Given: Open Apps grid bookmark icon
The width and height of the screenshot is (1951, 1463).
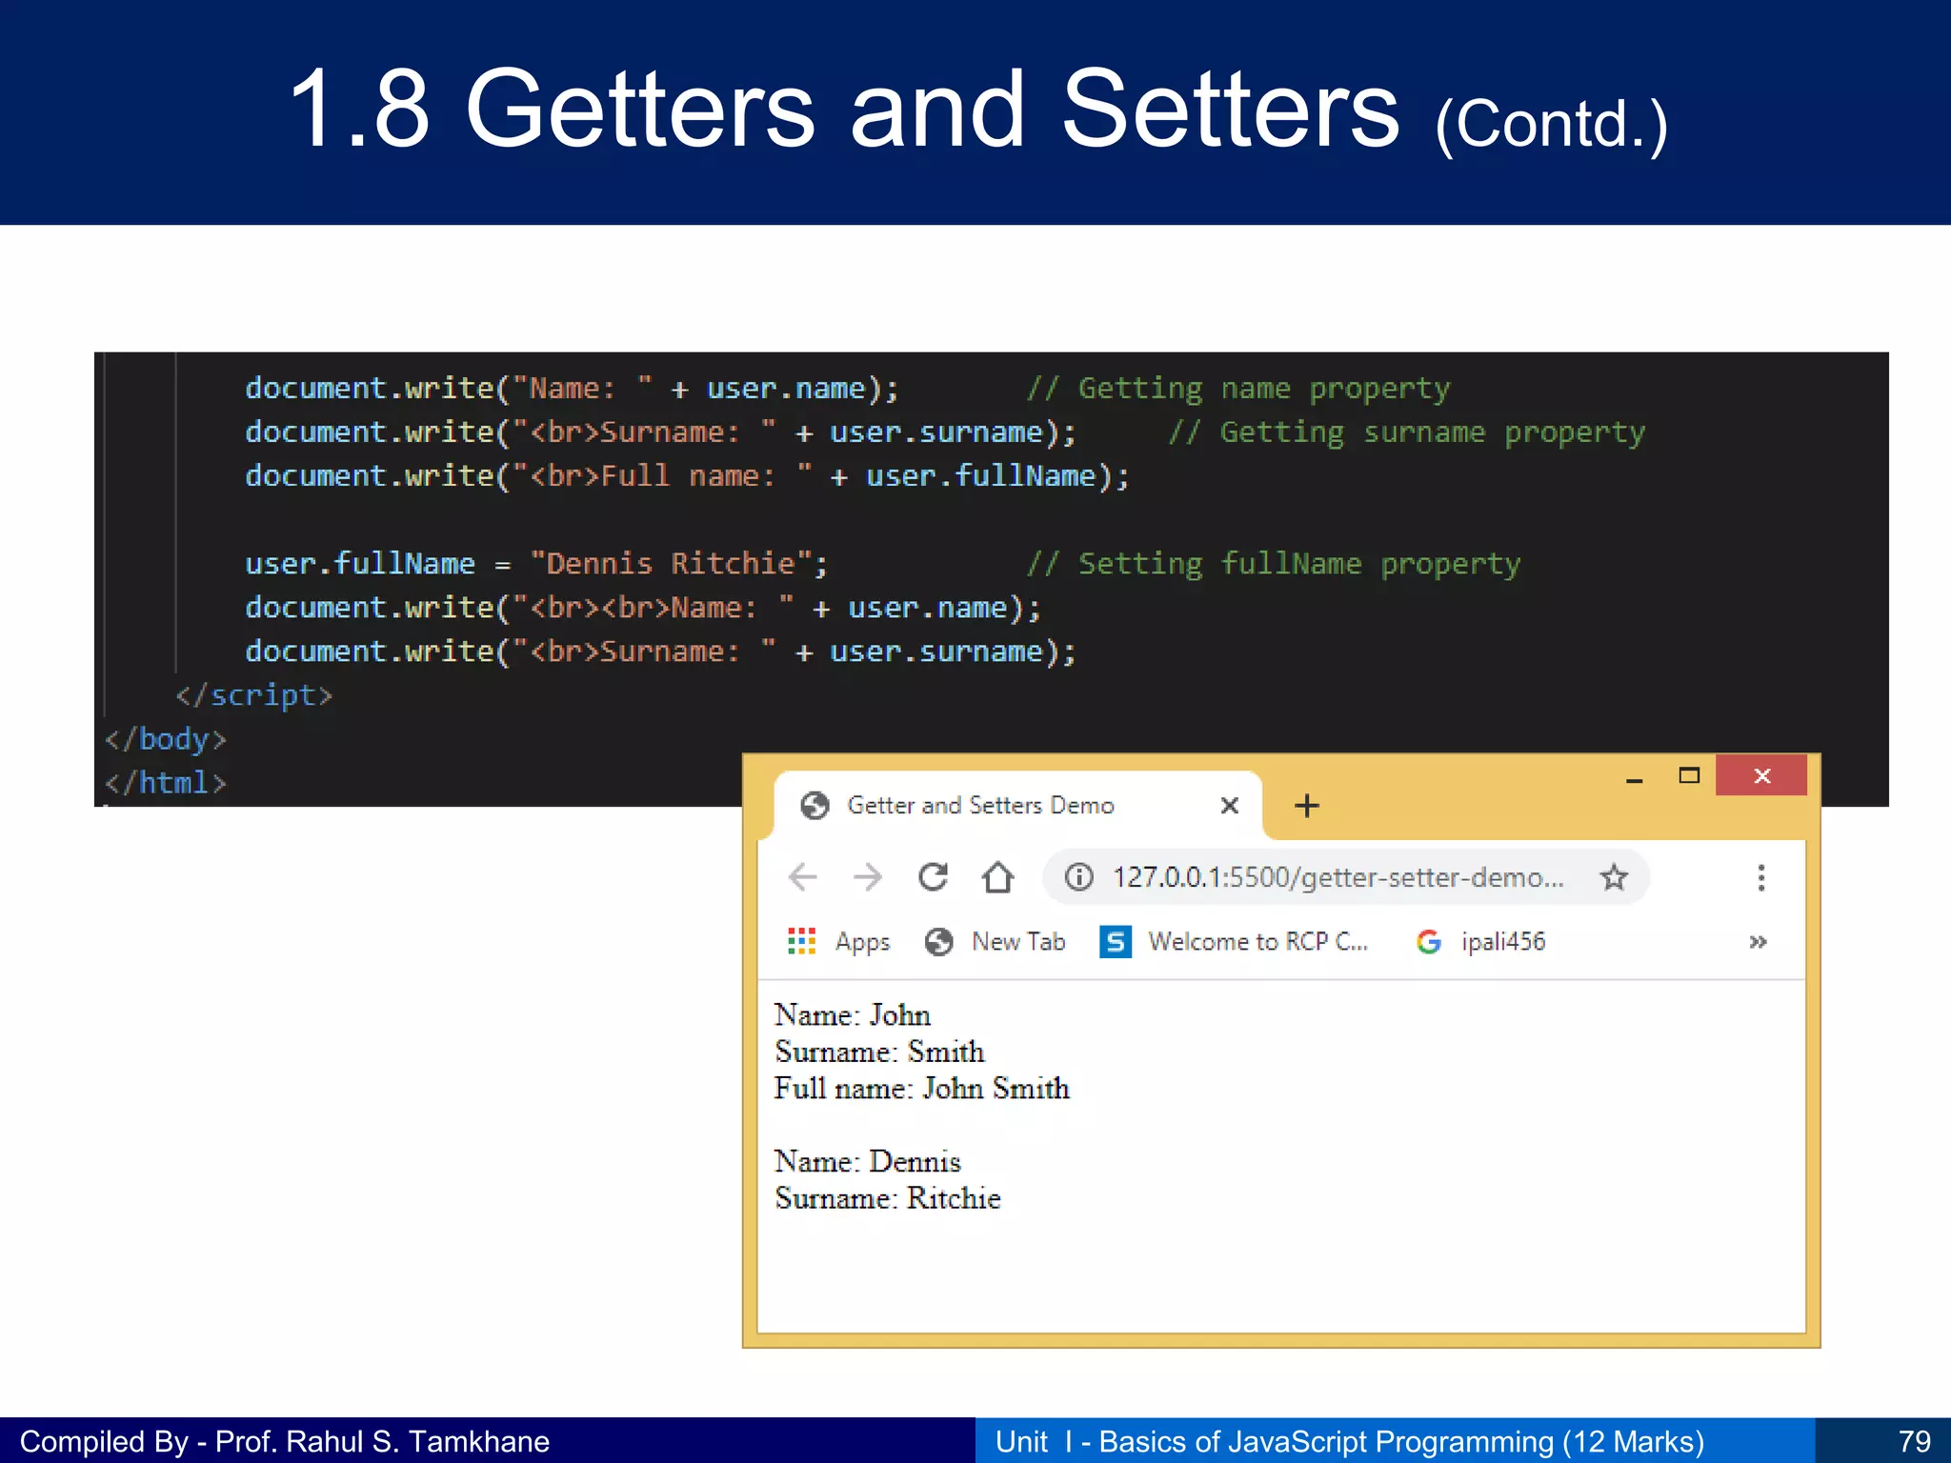Looking at the screenshot, I should click(x=801, y=941).
